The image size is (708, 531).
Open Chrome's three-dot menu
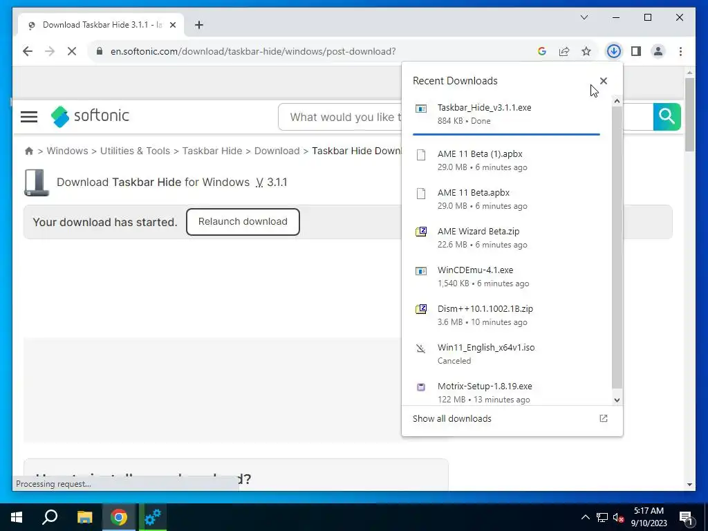coord(680,51)
